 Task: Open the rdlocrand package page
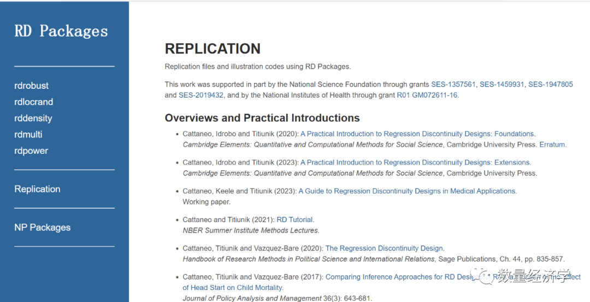tap(34, 102)
